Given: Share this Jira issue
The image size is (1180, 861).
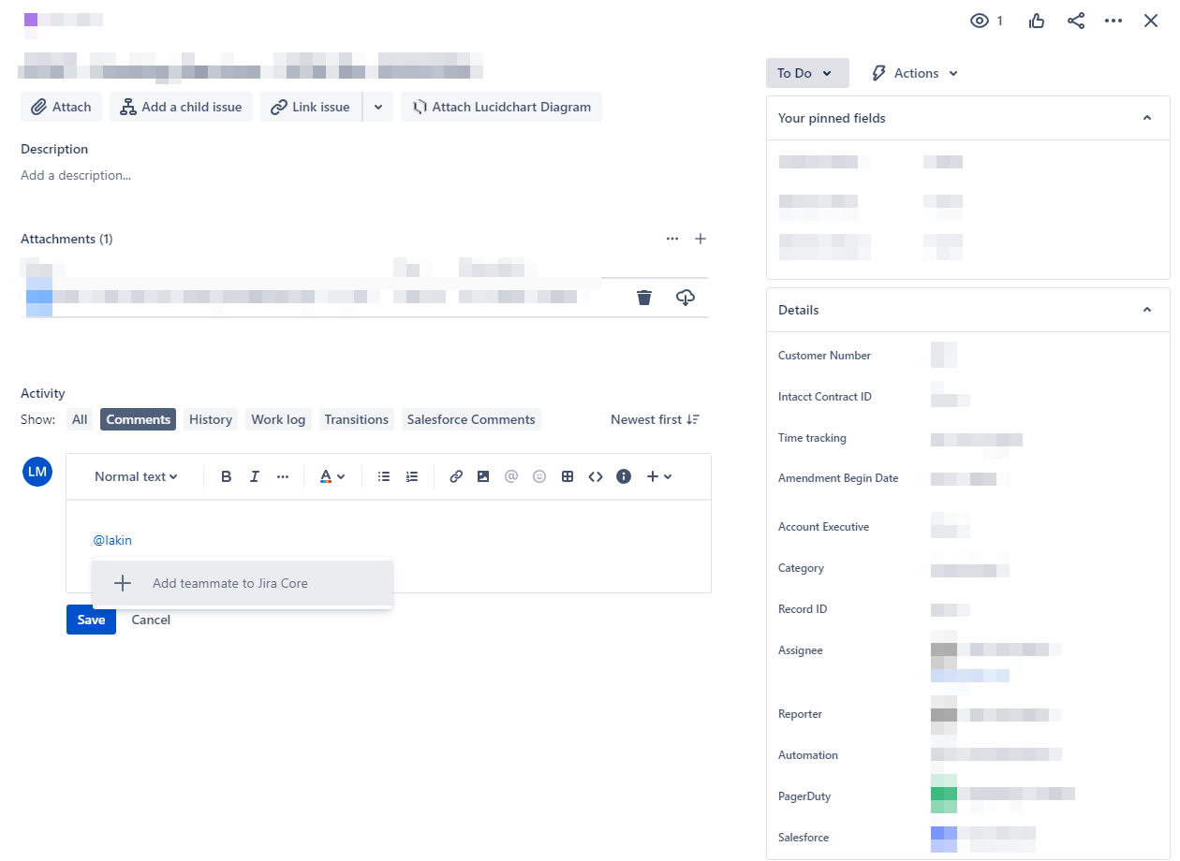Looking at the screenshot, I should (1075, 20).
